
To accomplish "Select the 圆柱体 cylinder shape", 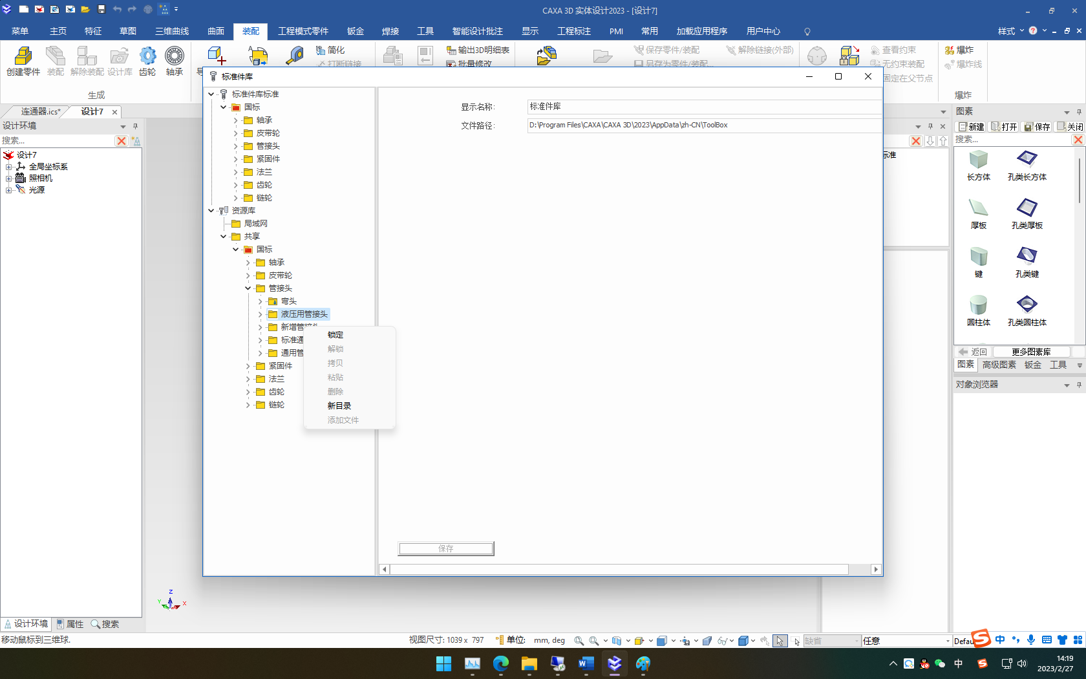I will coord(979,311).
